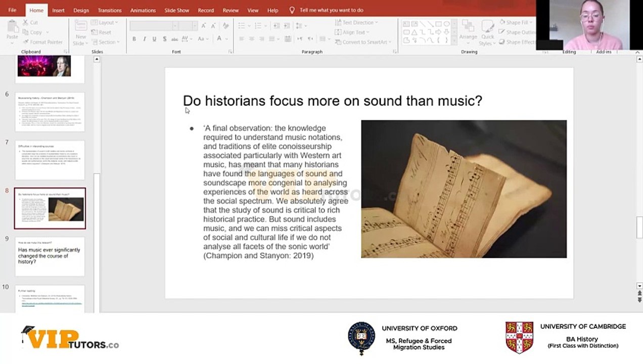The height and width of the screenshot is (364, 643).
Task: Select the right arrow shape in gallery
Action: 438,32
